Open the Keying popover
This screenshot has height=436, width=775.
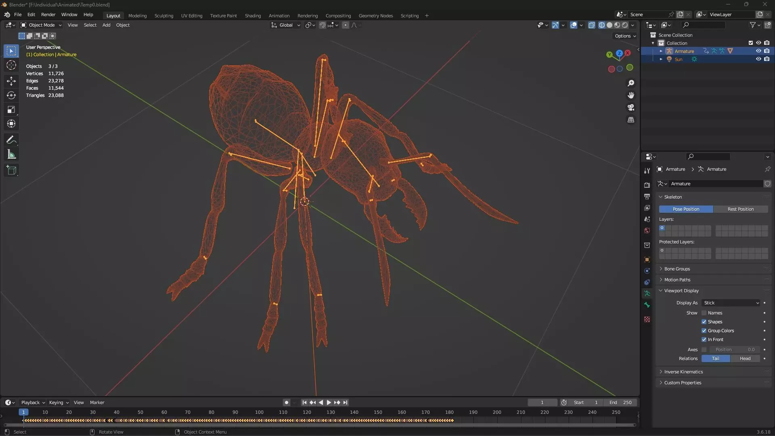(59, 402)
